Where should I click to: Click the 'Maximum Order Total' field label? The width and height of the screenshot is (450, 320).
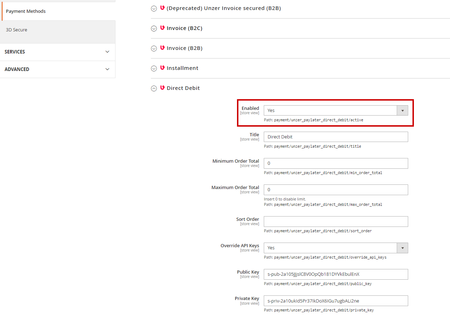[235, 188]
